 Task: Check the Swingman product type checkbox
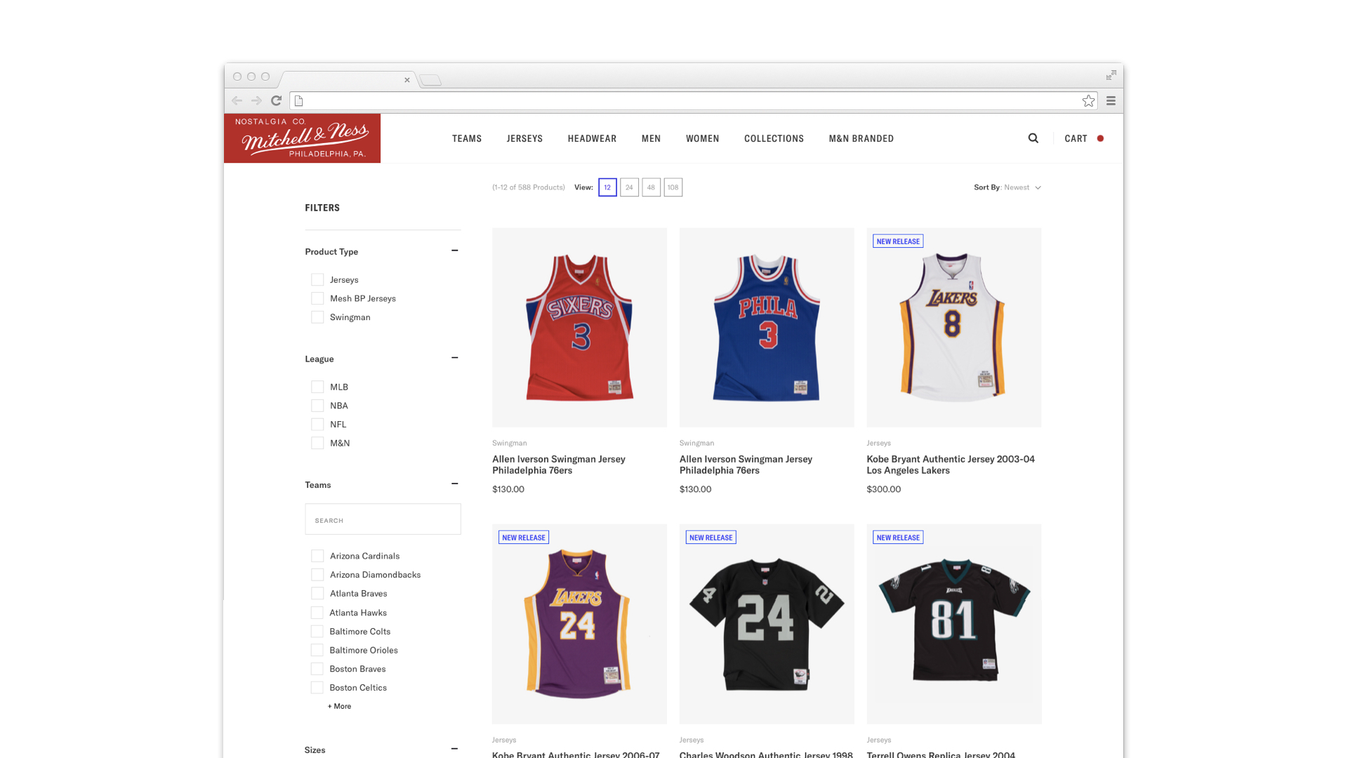click(317, 317)
